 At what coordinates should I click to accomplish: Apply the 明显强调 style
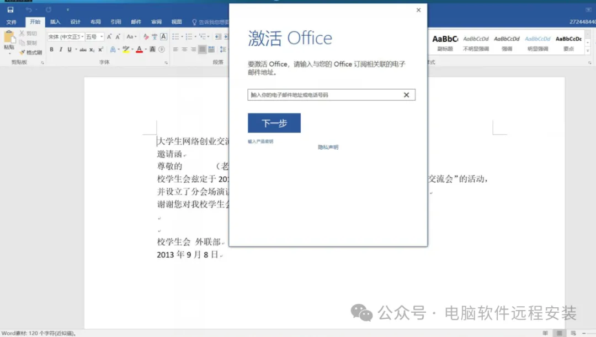538,43
